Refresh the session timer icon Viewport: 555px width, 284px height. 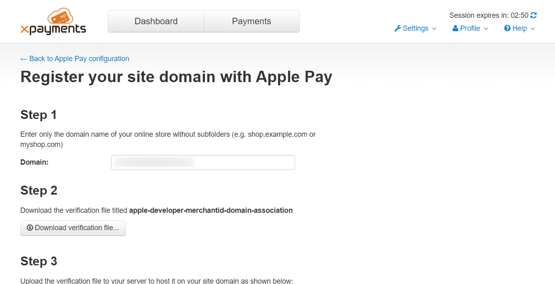tap(534, 15)
